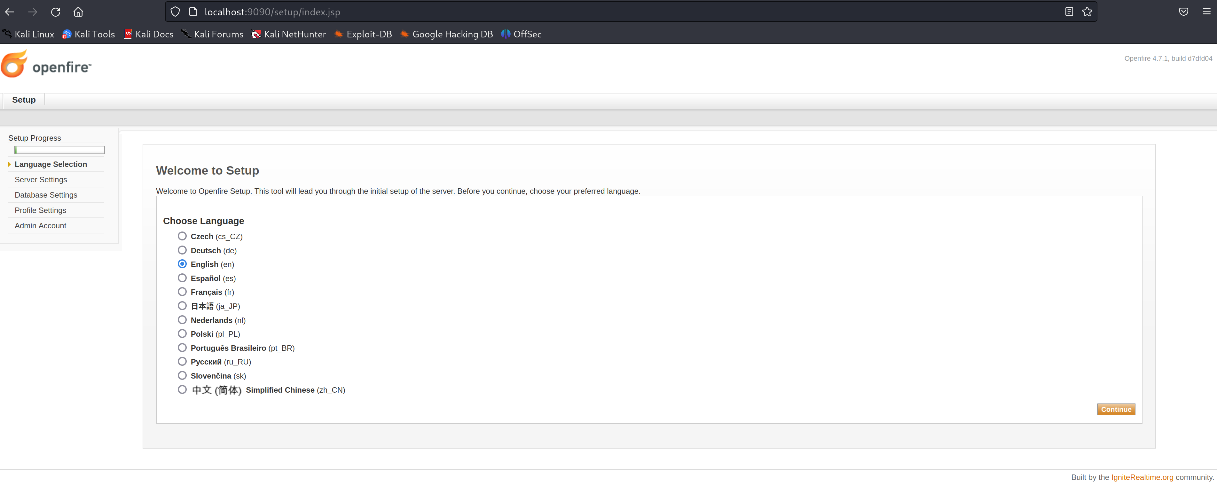The height and width of the screenshot is (486, 1217).
Task: Choose the Português Brasileiro (pt_BR) radio
Action: click(182, 348)
